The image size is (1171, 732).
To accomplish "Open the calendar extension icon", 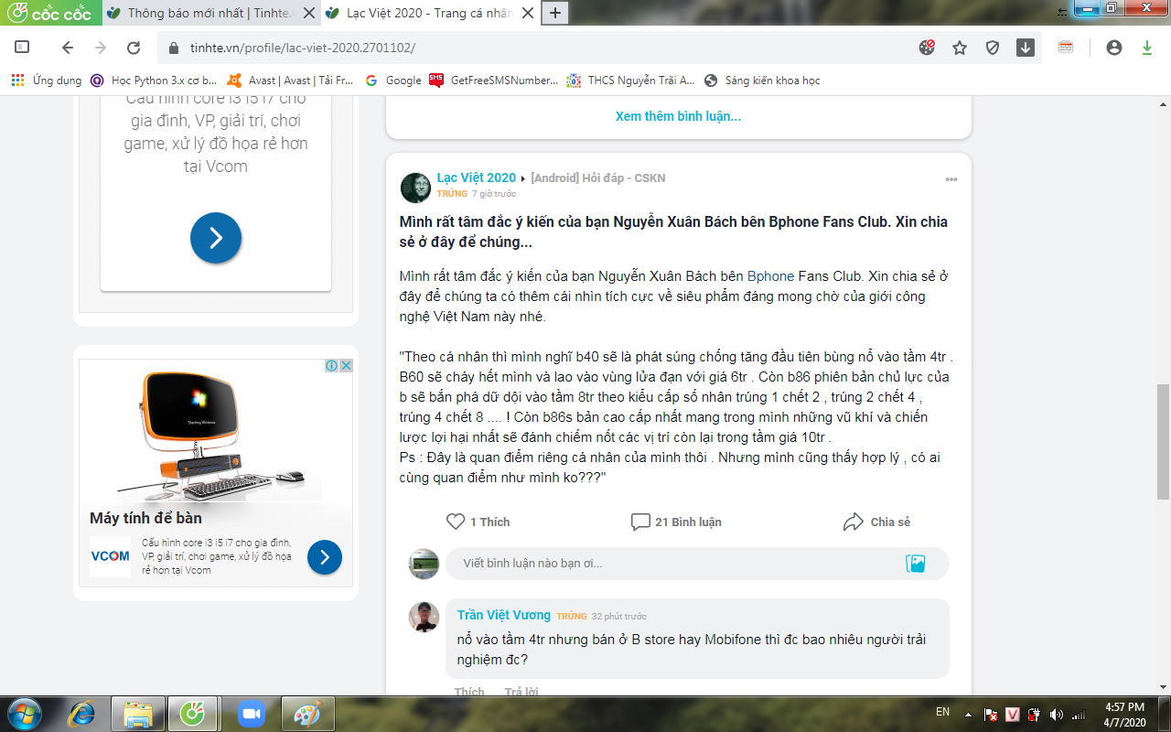I will point(1066,48).
